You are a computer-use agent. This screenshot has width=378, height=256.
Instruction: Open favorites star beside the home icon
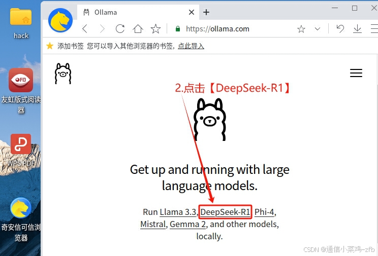[156, 29]
